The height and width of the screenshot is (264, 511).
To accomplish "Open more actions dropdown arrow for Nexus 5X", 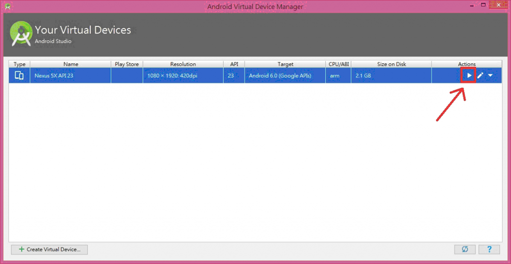I will pos(490,76).
